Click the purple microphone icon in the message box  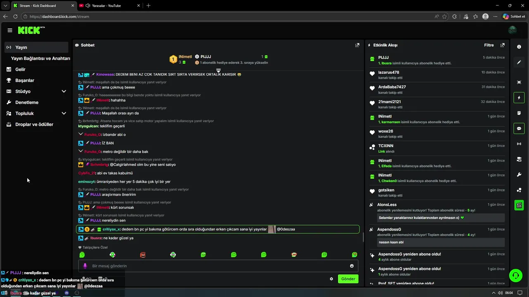click(85, 266)
